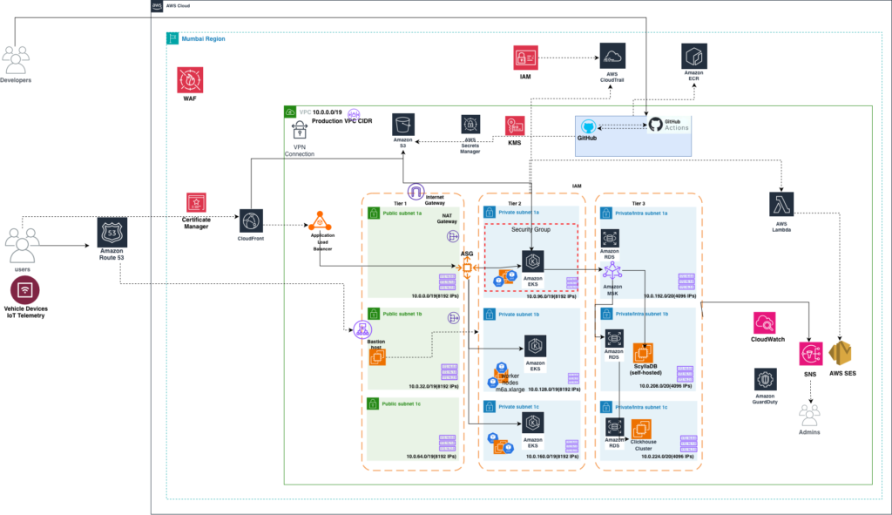The height and width of the screenshot is (515, 892).
Task: Click the 10.0.208.0/20(4096 IPs) text
Action: point(666,386)
